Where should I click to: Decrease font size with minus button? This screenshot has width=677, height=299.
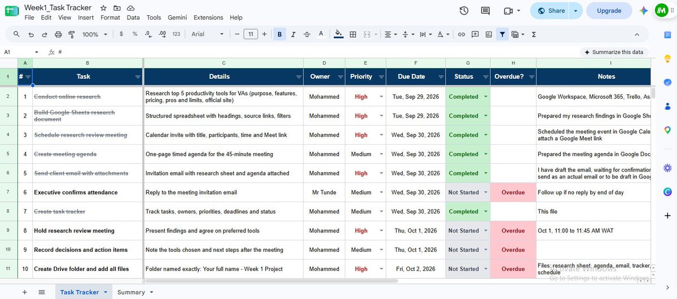pos(237,34)
